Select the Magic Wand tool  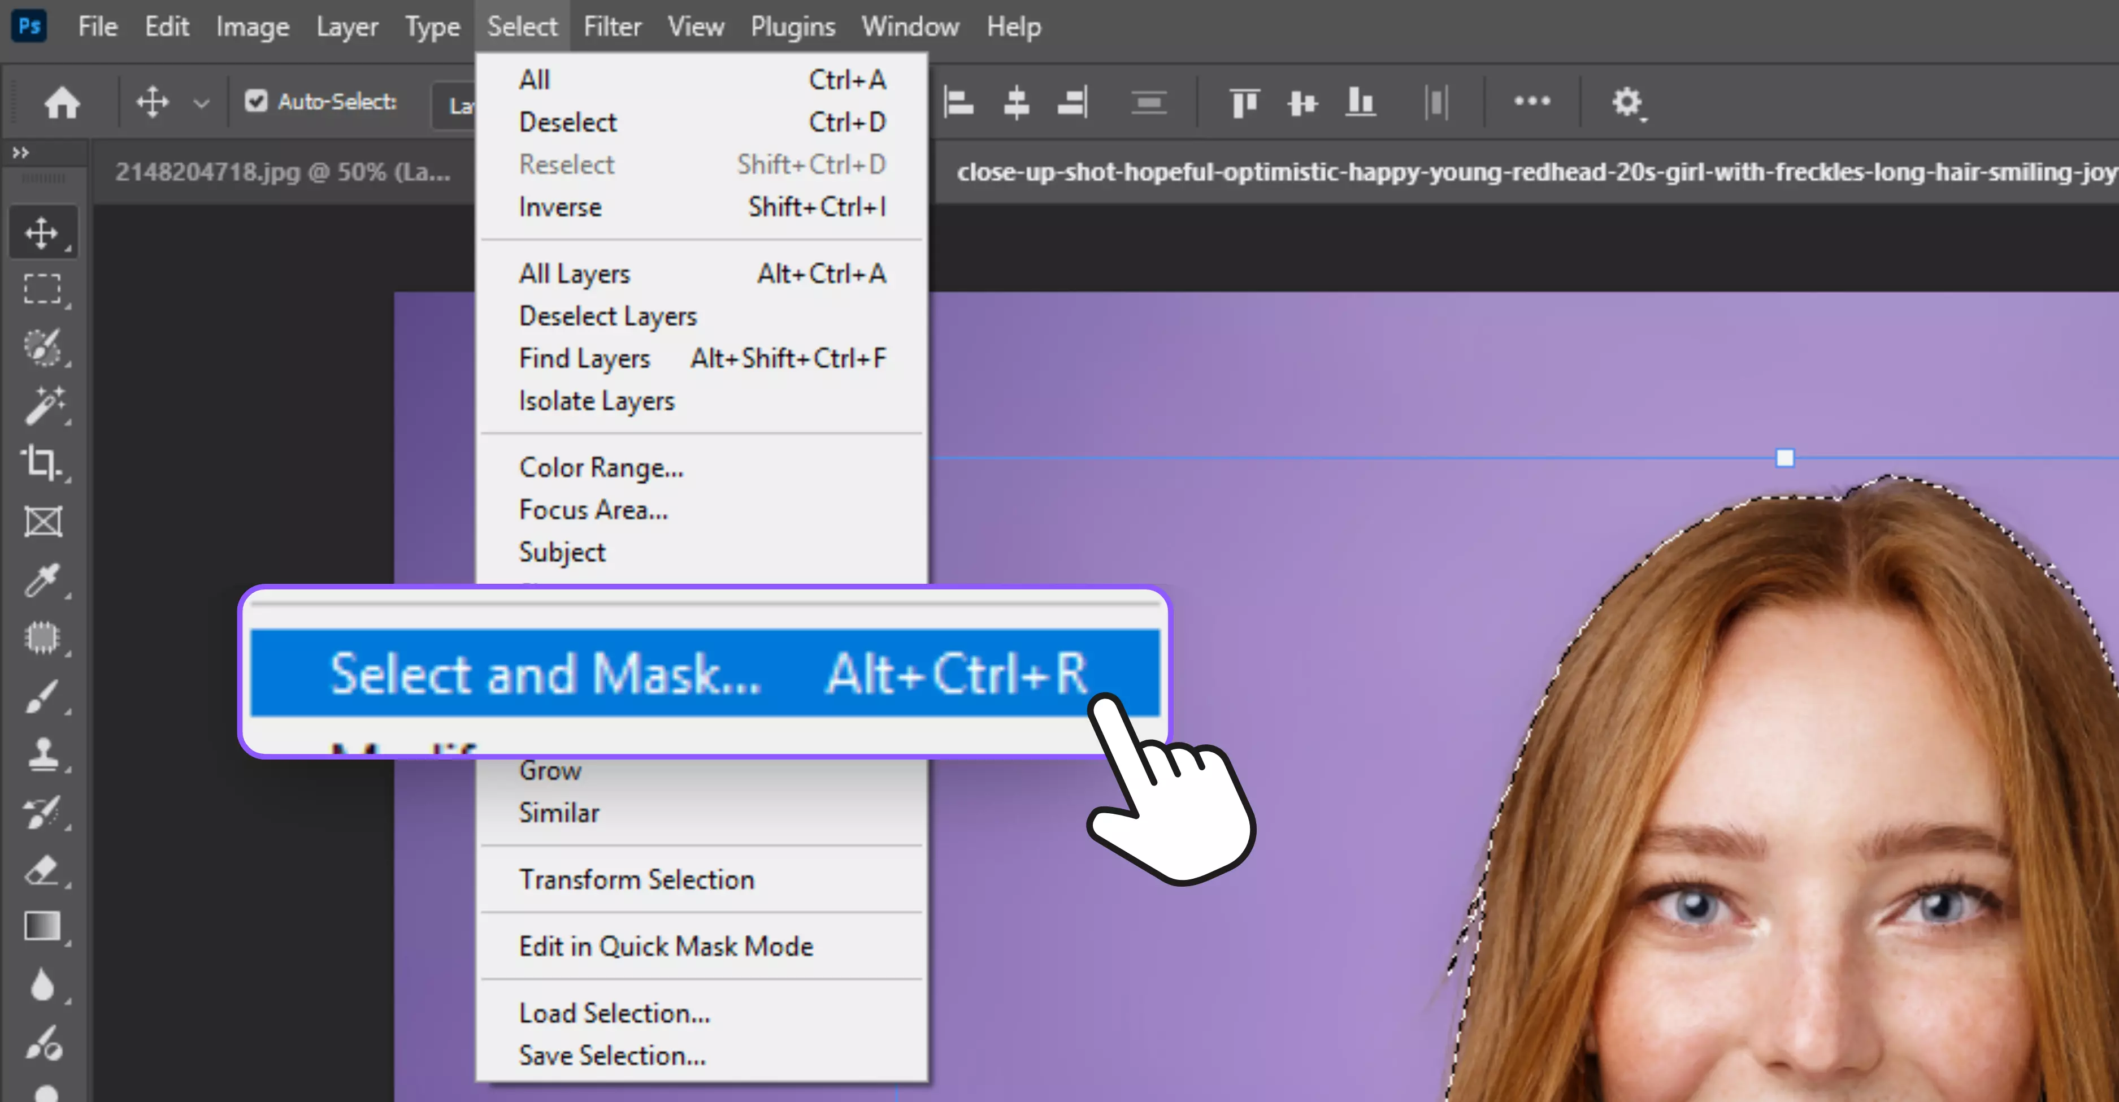point(43,405)
